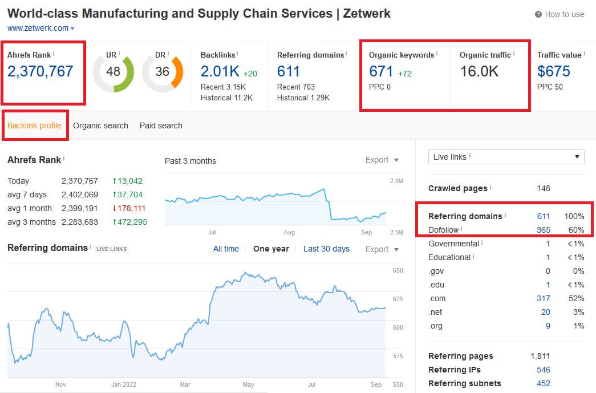Image resolution: width=596 pixels, height=393 pixels.
Task: Select the All time range filter
Action: pyautogui.click(x=226, y=249)
